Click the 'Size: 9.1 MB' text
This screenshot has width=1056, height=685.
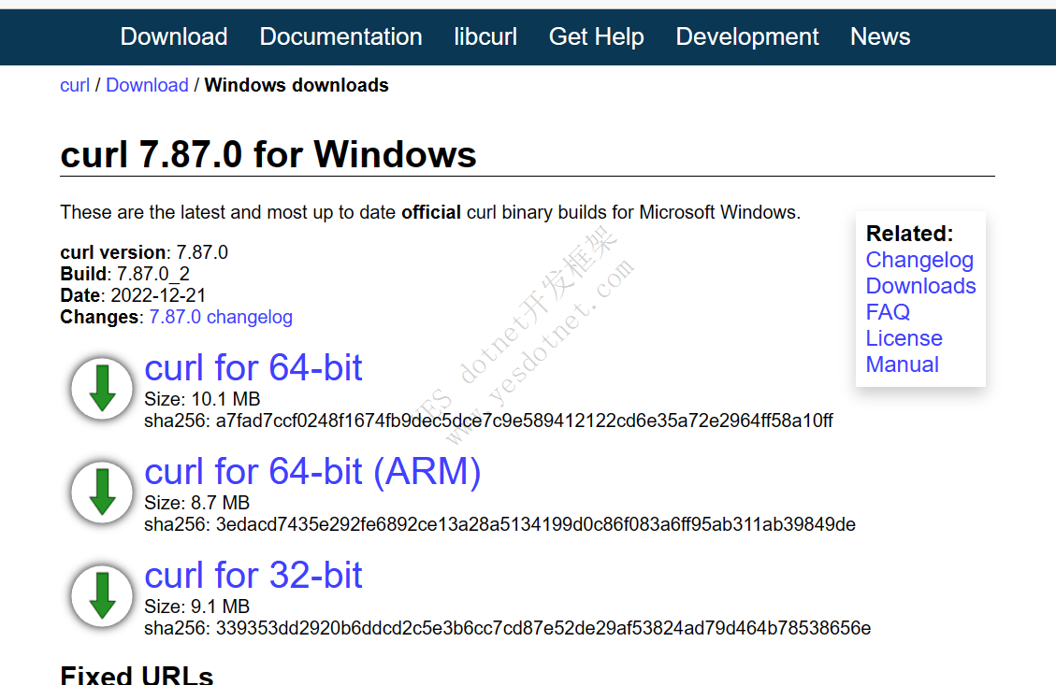[196, 607]
